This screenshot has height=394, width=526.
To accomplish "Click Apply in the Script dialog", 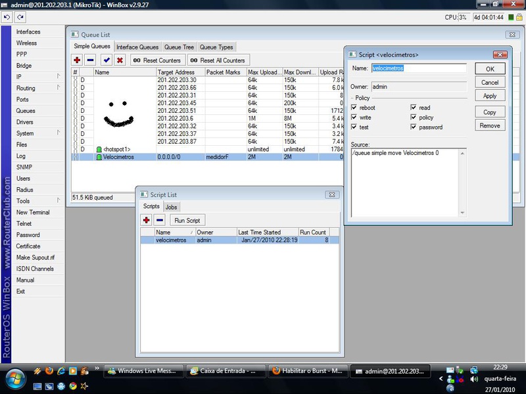I will click(x=490, y=96).
